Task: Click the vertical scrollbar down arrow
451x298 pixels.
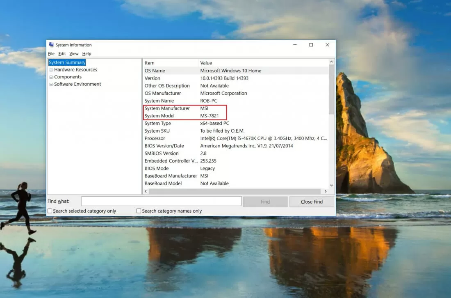Action: (x=331, y=186)
